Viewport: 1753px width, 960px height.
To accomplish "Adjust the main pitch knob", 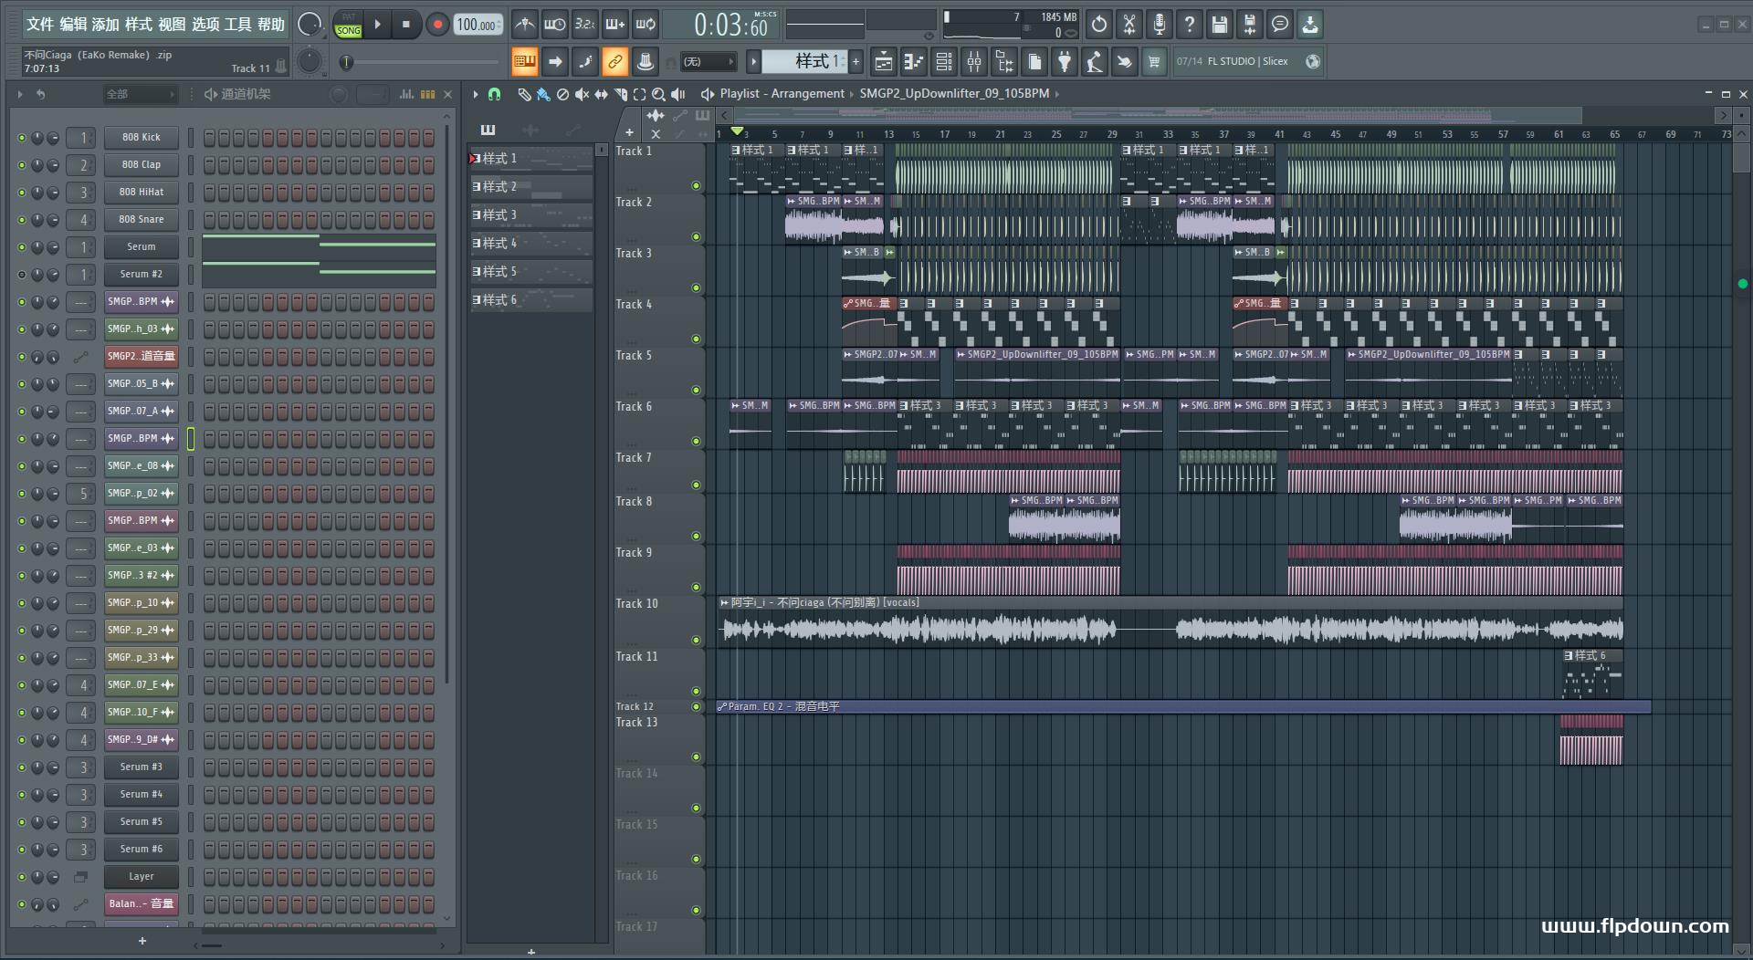I will 310,61.
